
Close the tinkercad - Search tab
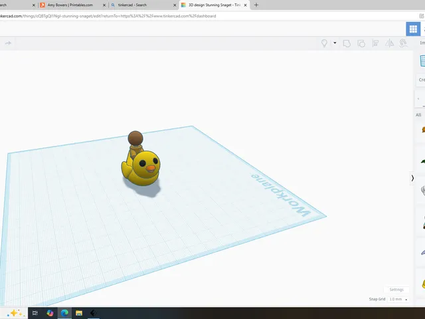175,5
